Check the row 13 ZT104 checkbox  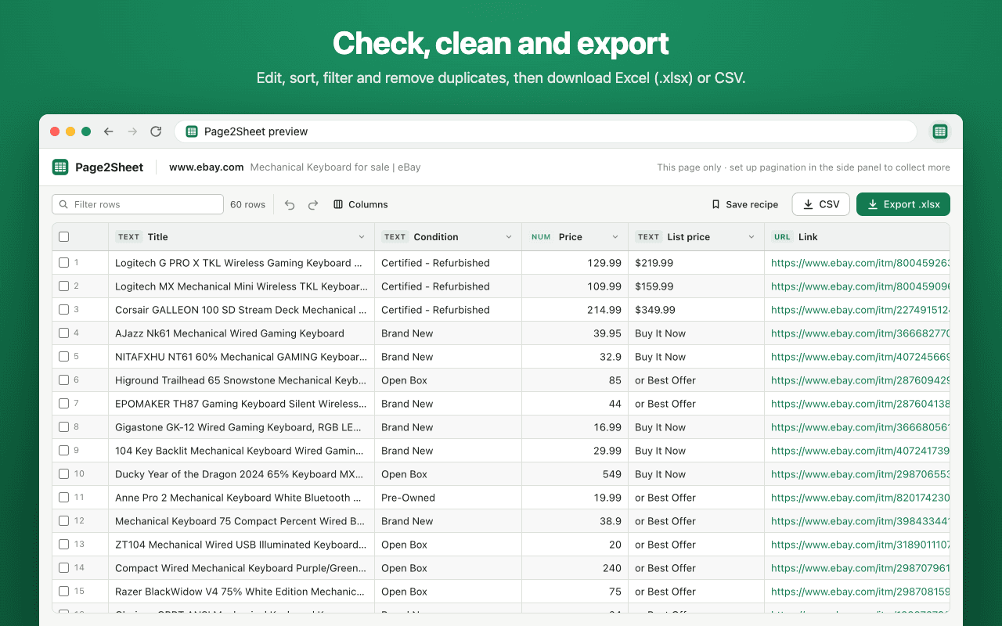pyautogui.click(x=64, y=545)
